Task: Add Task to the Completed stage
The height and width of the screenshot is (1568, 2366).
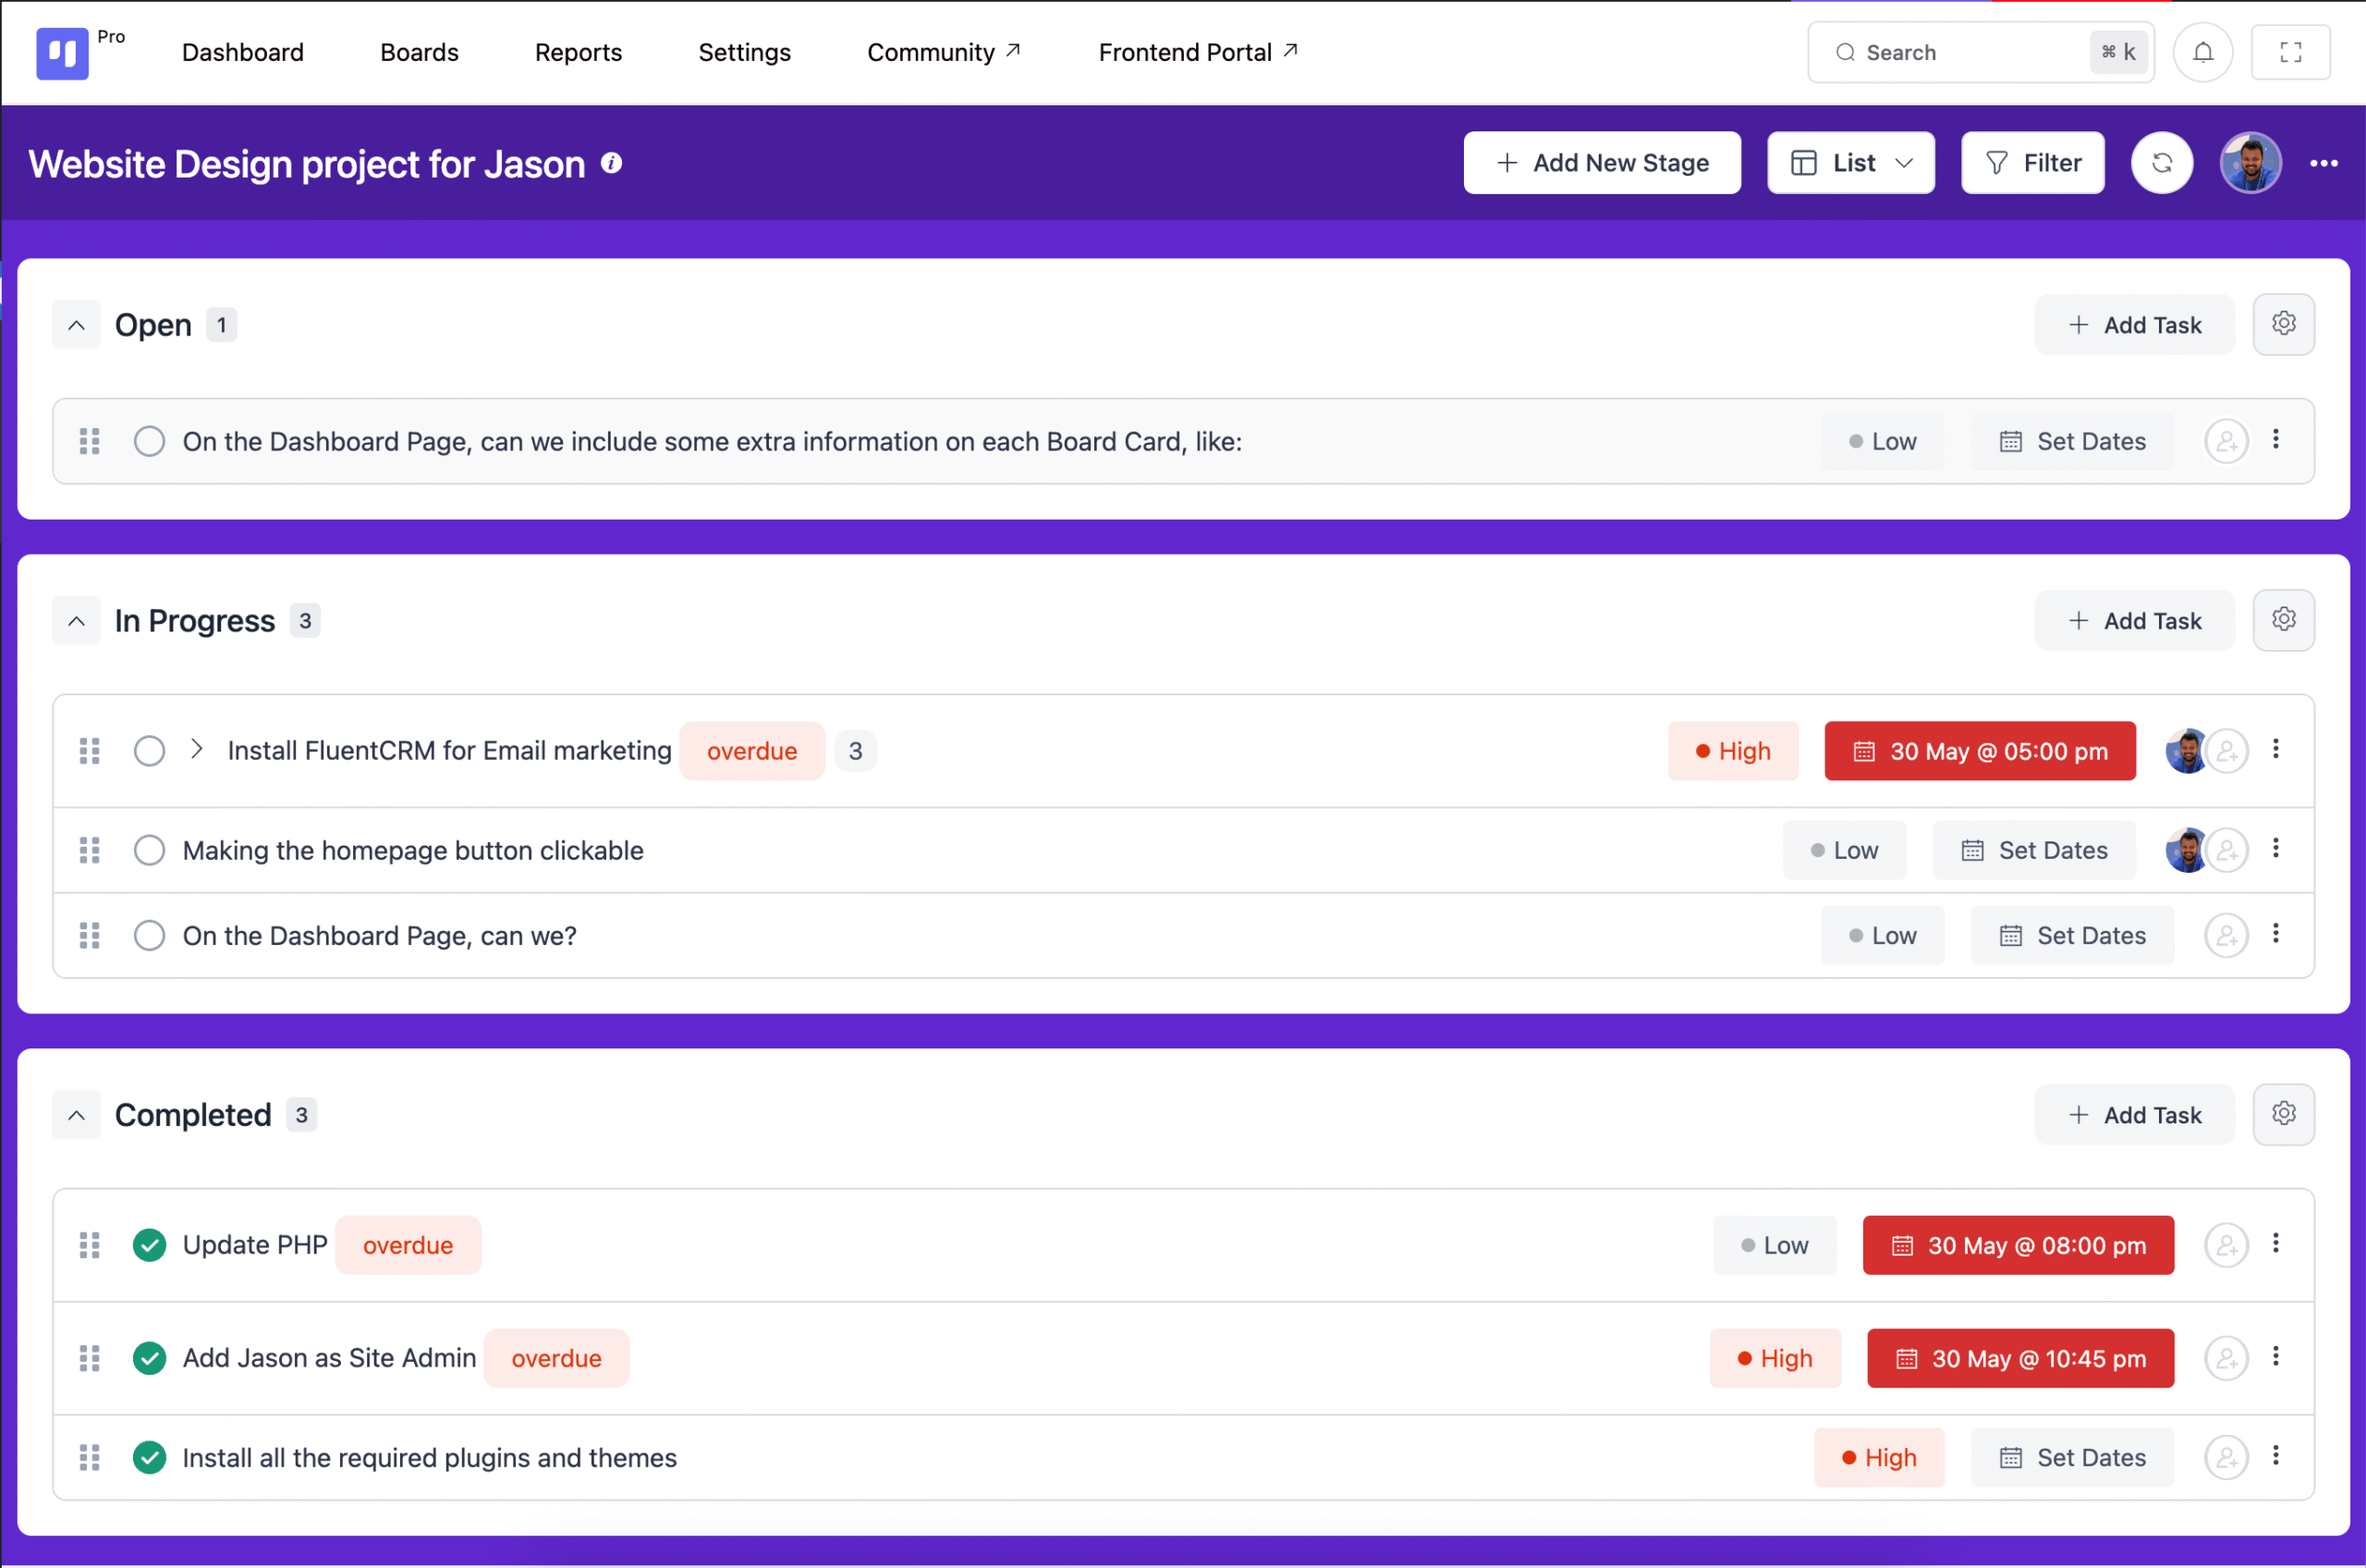Action: tap(2134, 1115)
